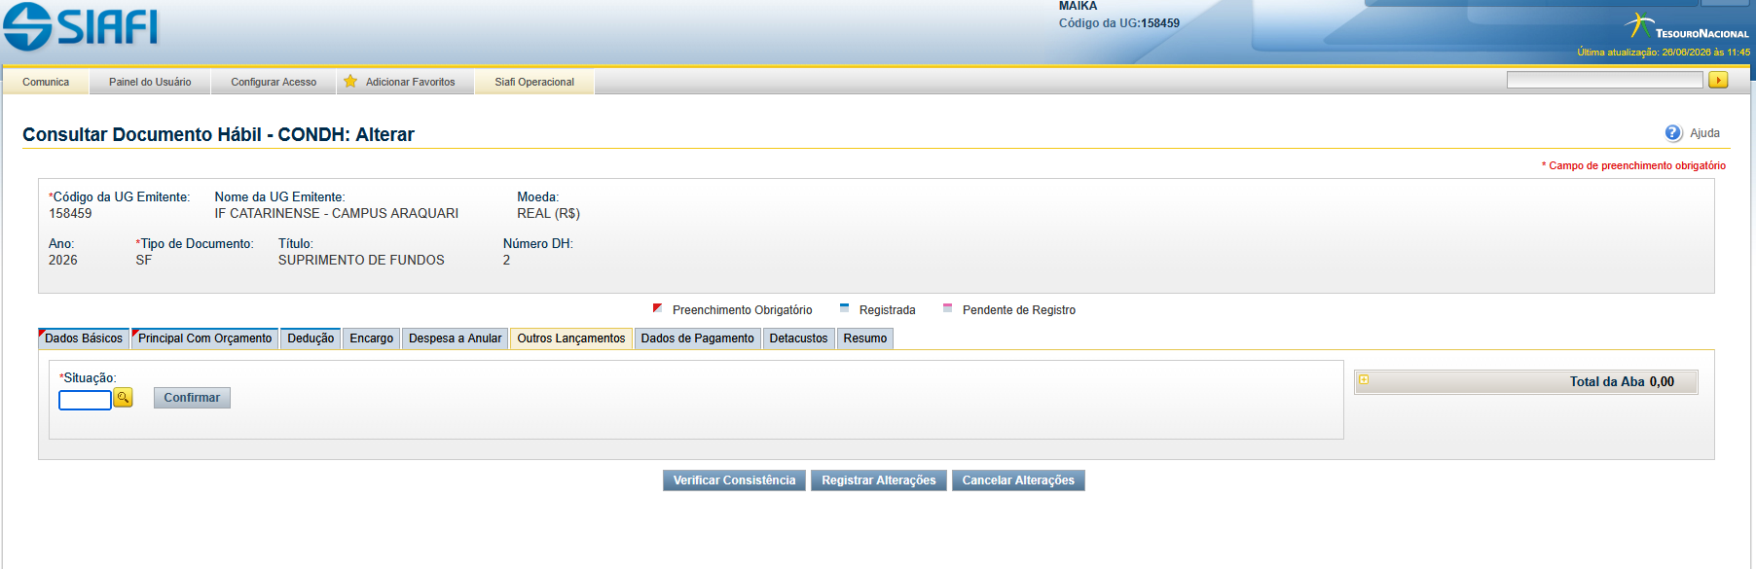Click the REAL (R$) currency value
1756x569 pixels.
coord(548,213)
